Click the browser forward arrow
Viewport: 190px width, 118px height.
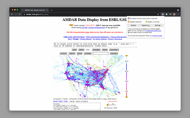point(16,14)
